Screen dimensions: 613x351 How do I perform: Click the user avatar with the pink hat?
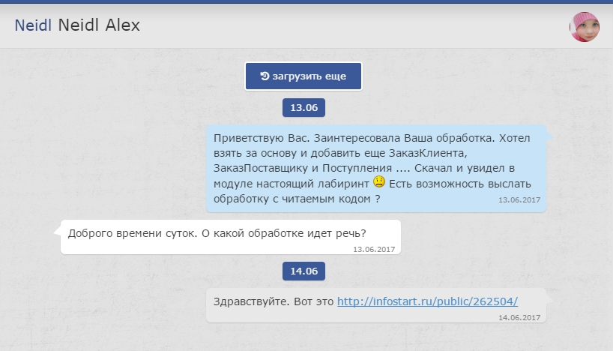pos(585,26)
